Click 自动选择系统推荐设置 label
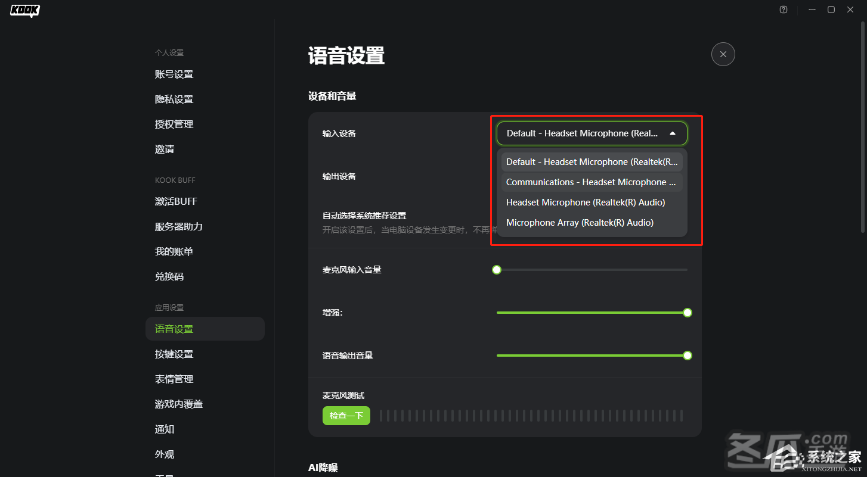This screenshot has width=867, height=477. (364, 216)
